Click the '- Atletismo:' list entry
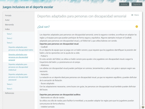This screenshot has width=145, height=109. pos(44,65)
